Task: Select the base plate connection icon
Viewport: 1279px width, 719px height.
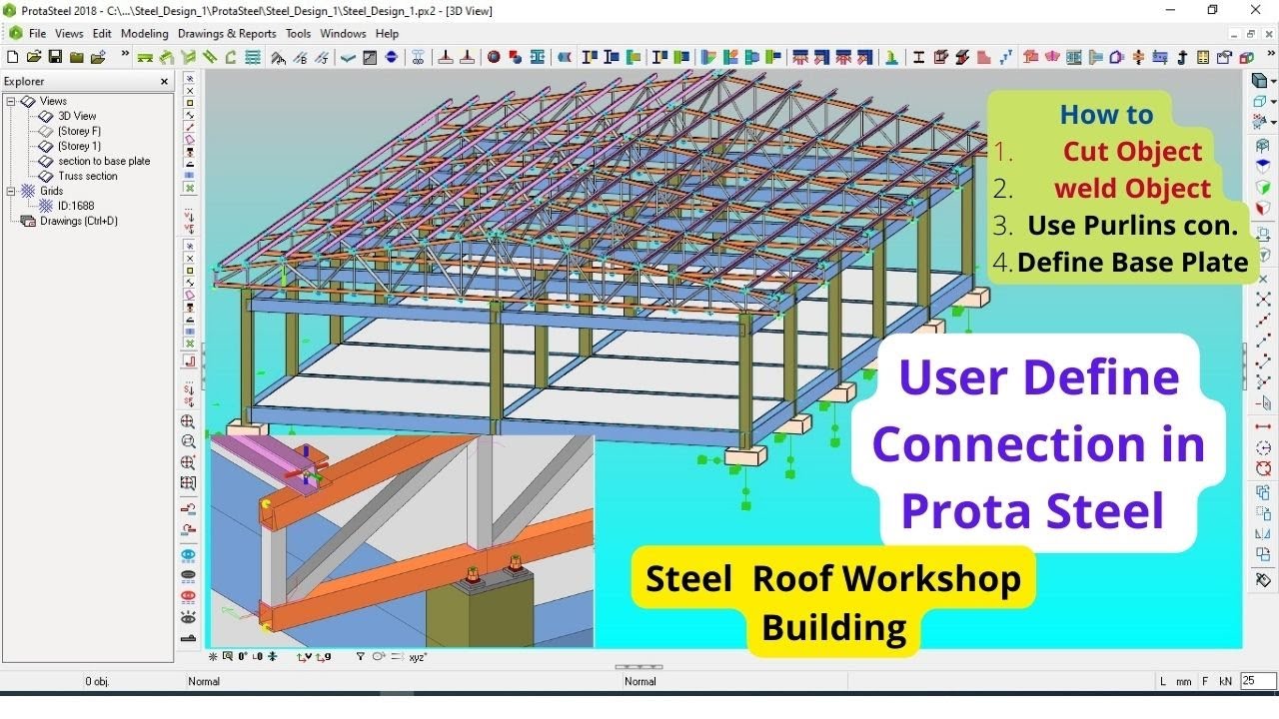Action: coord(444,57)
